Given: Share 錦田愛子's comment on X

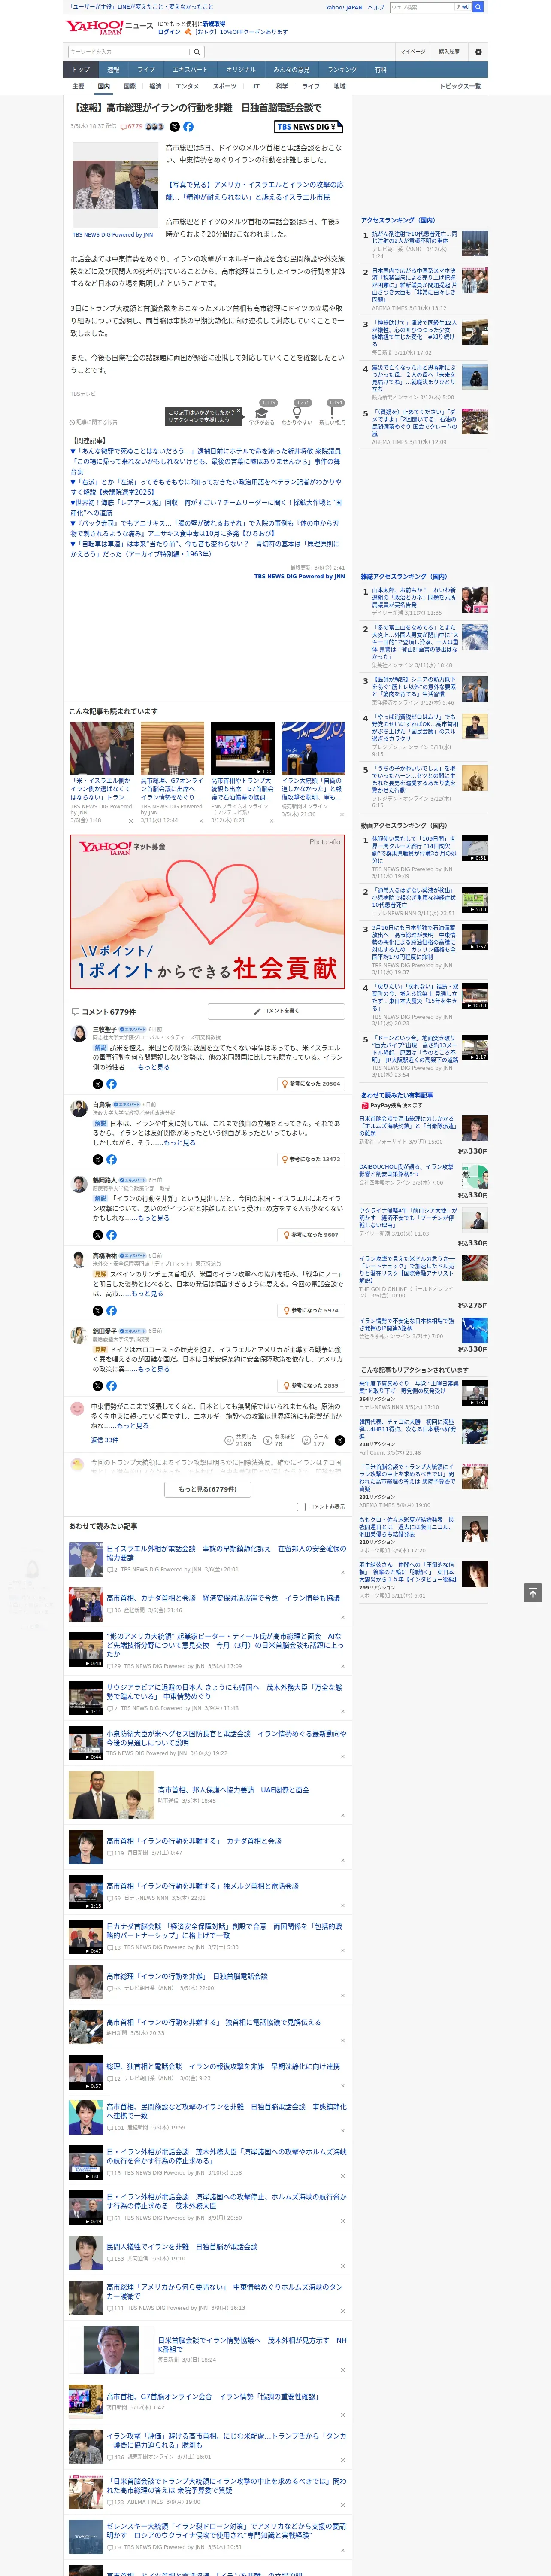Looking at the screenshot, I should coord(97,1386).
